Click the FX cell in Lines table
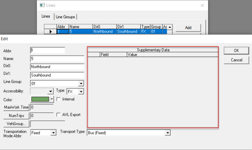 tap(146, 32)
